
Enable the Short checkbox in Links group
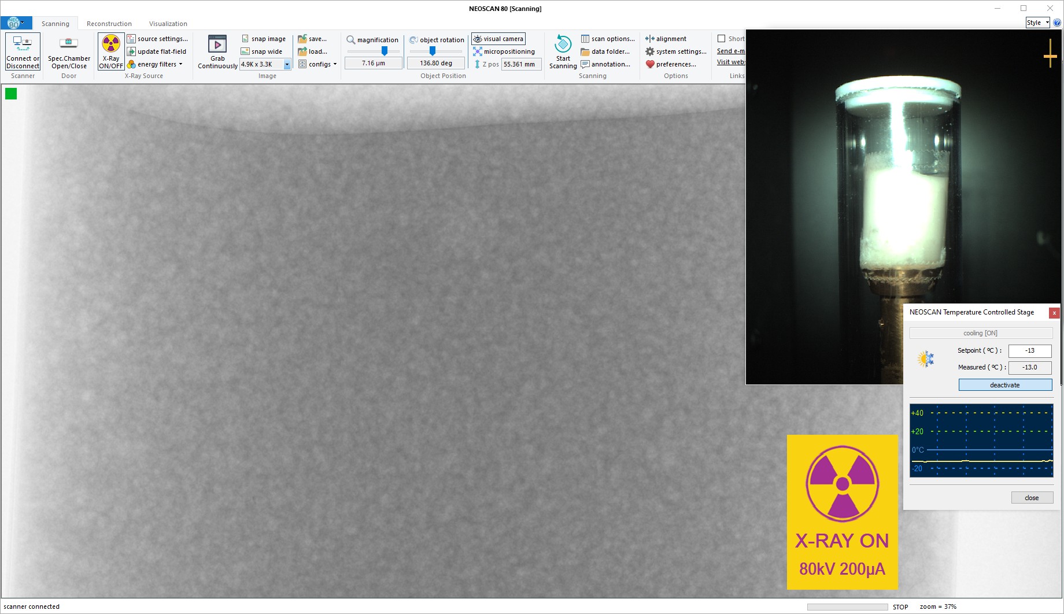pos(721,39)
